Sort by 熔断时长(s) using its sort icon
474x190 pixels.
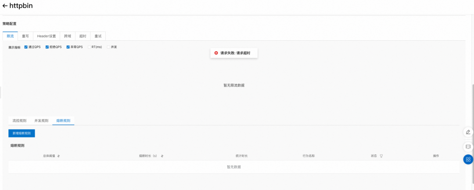162,156
